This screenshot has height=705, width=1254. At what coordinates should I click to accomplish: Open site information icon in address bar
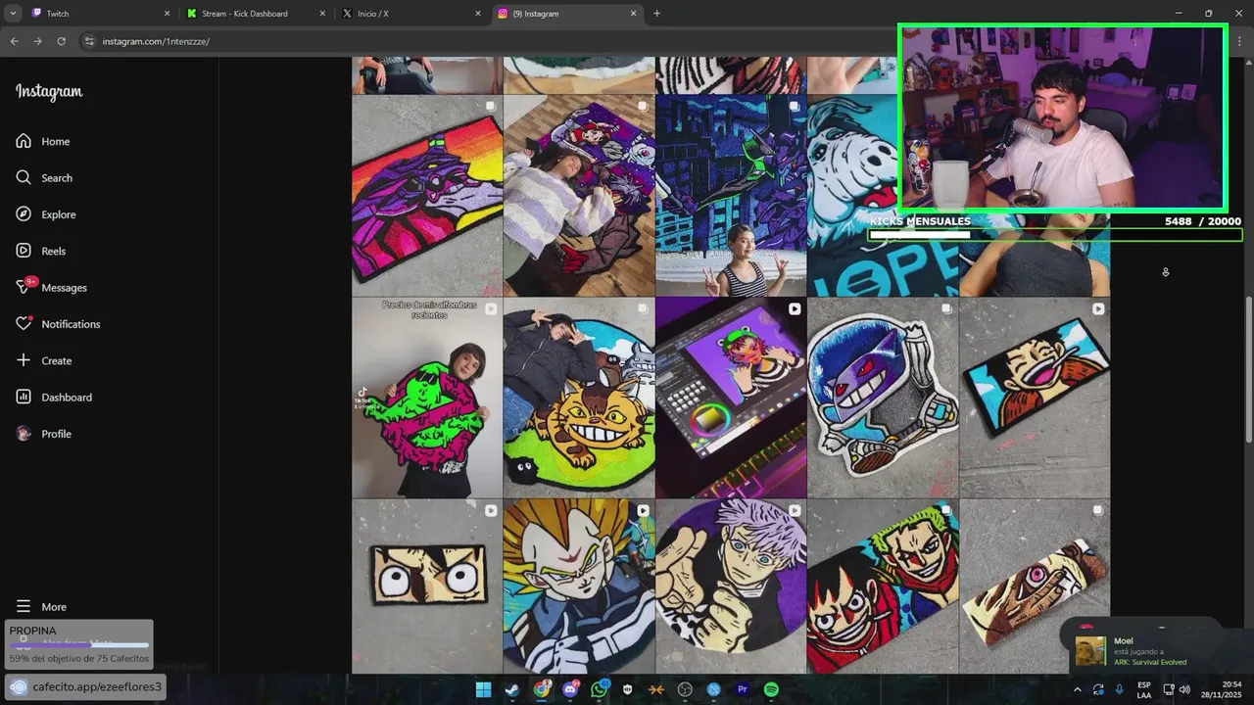(x=89, y=41)
